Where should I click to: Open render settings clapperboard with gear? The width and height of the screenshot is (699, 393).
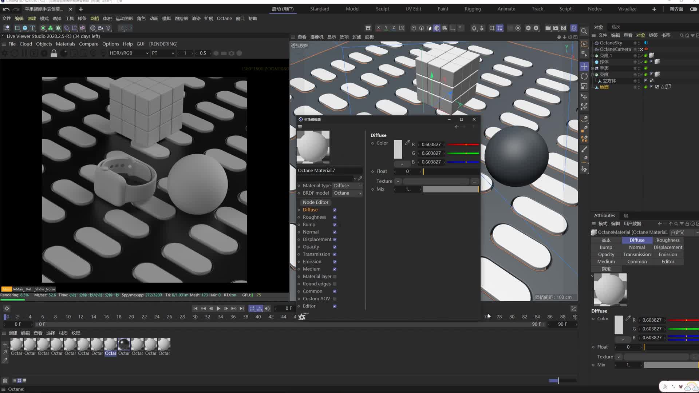point(564,28)
